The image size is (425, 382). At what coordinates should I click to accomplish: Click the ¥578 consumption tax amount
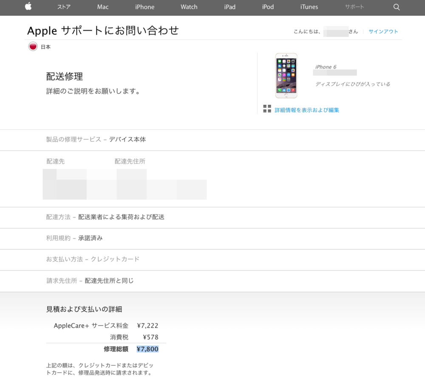pos(150,337)
